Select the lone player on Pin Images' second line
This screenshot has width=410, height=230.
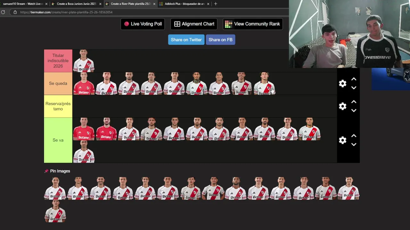pyautogui.click(x=55, y=211)
